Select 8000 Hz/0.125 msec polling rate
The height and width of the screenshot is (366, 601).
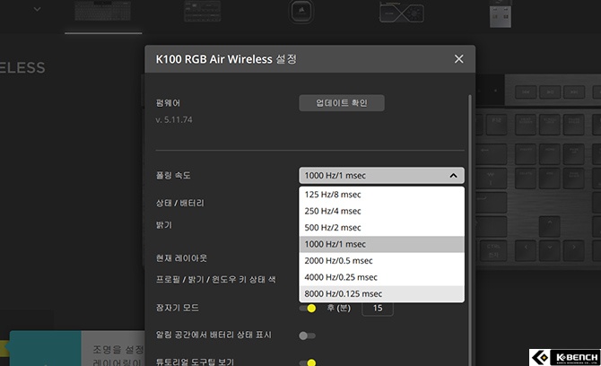coord(381,293)
